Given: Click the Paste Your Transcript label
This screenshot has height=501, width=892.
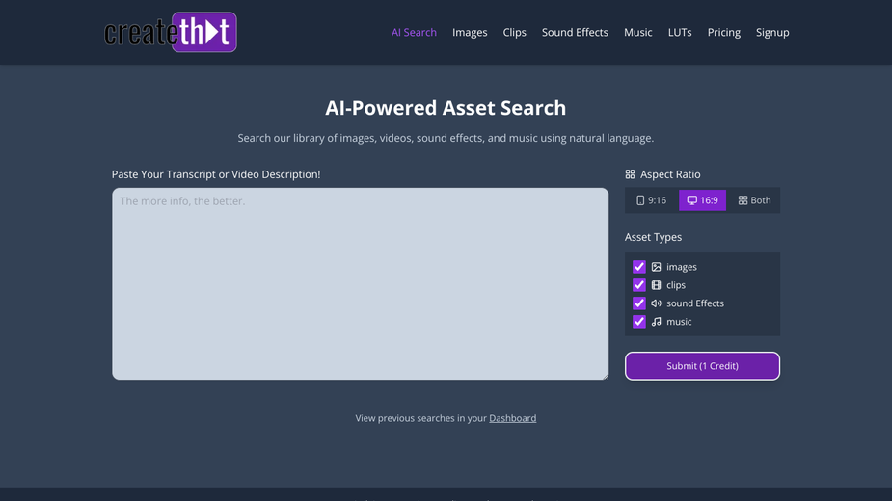Looking at the screenshot, I should (216, 174).
